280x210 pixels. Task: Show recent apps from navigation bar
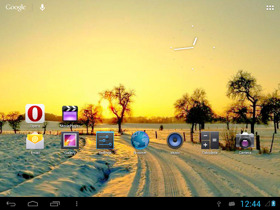click(x=55, y=203)
